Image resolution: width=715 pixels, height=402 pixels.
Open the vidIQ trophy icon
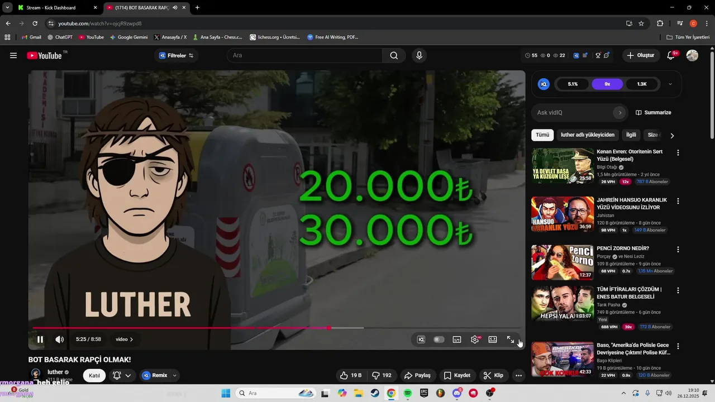pos(598,55)
